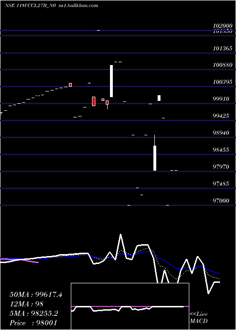This screenshot has width=236, height=330.
Task: Click the 50MA : 99617.4 value
Action: pyautogui.click(x=36, y=295)
